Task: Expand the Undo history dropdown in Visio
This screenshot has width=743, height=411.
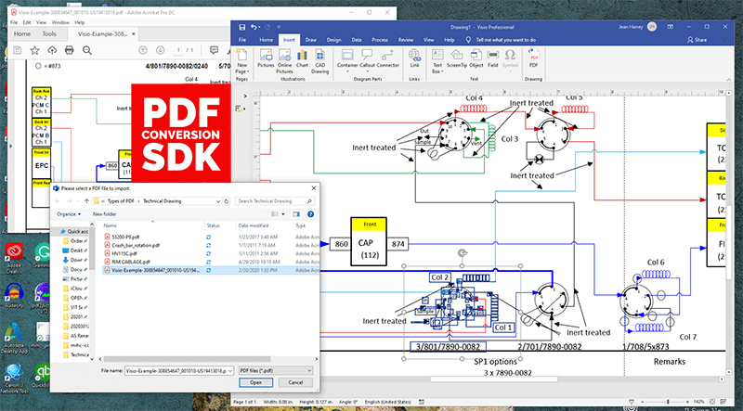Action: click(x=261, y=28)
